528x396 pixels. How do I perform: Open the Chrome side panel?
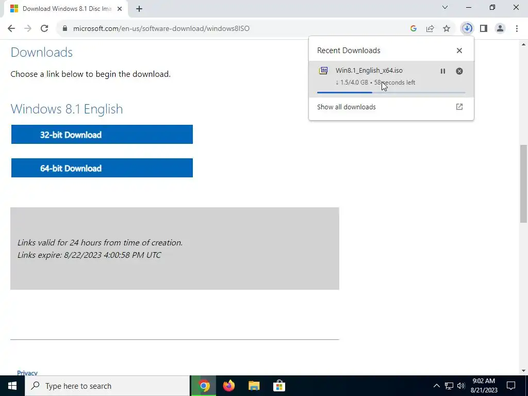pyautogui.click(x=484, y=28)
